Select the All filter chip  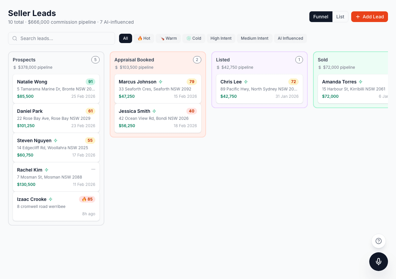pyautogui.click(x=125, y=38)
